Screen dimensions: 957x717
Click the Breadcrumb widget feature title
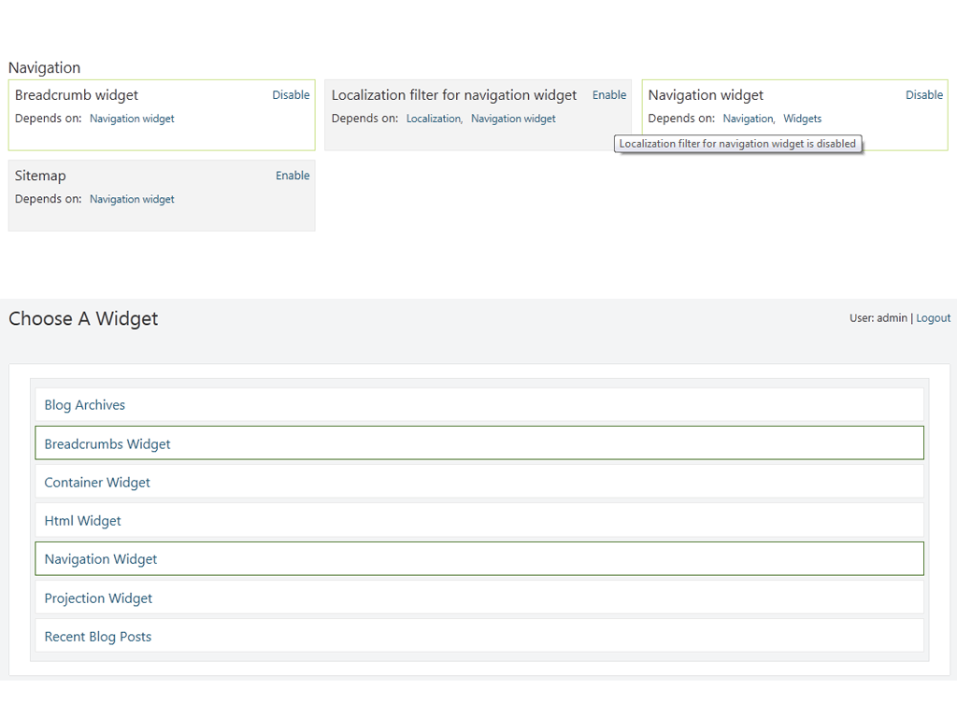[x=77, y=95]
